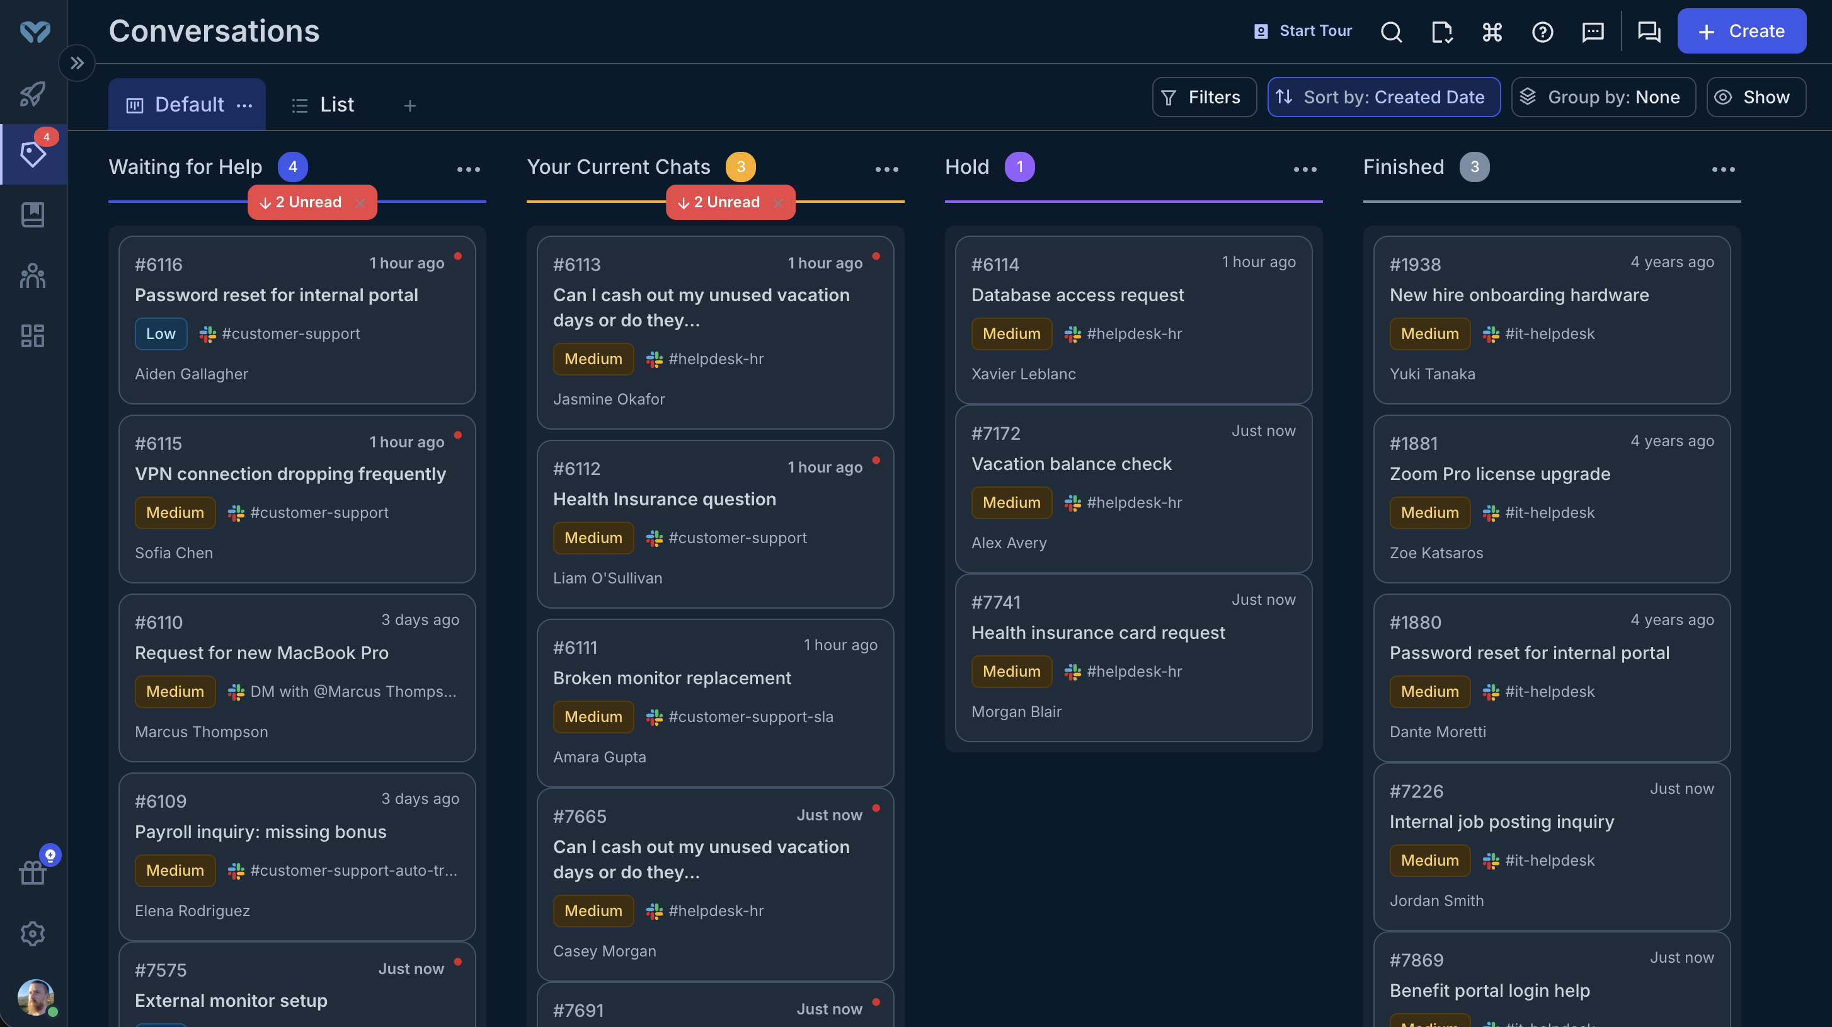Add a new view with plus icon
Image resolution: width=1832 pixels, height=1027 pixels.
click(409, 105)
